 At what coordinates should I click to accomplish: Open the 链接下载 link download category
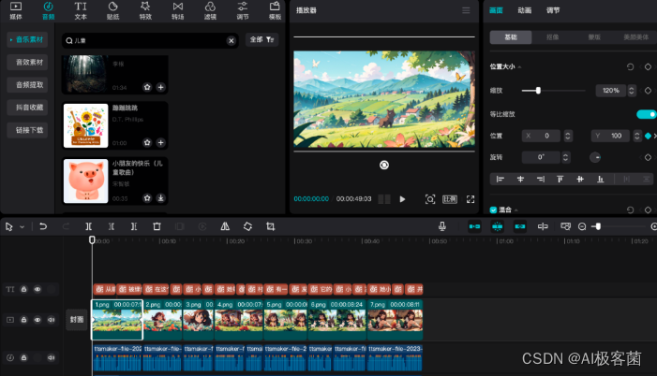point(28,130)
